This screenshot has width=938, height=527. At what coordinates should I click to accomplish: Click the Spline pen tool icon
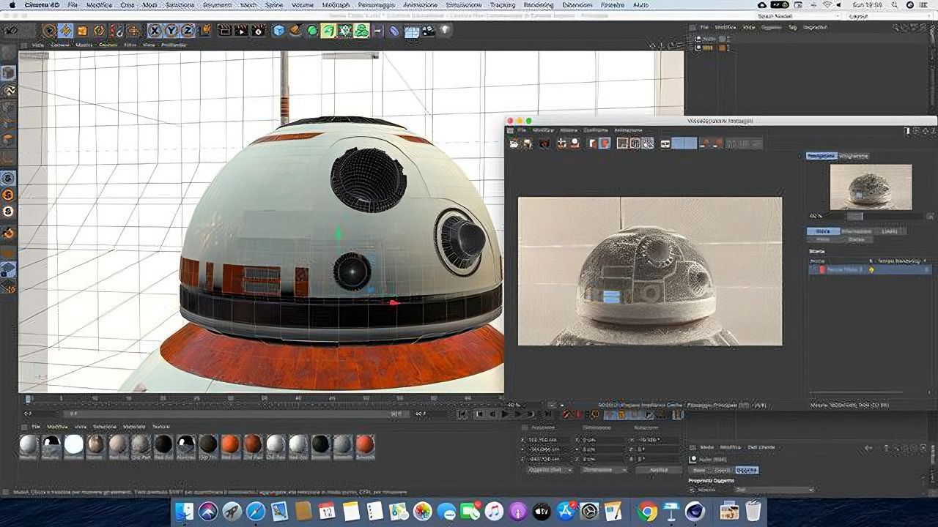coord(295,31)
